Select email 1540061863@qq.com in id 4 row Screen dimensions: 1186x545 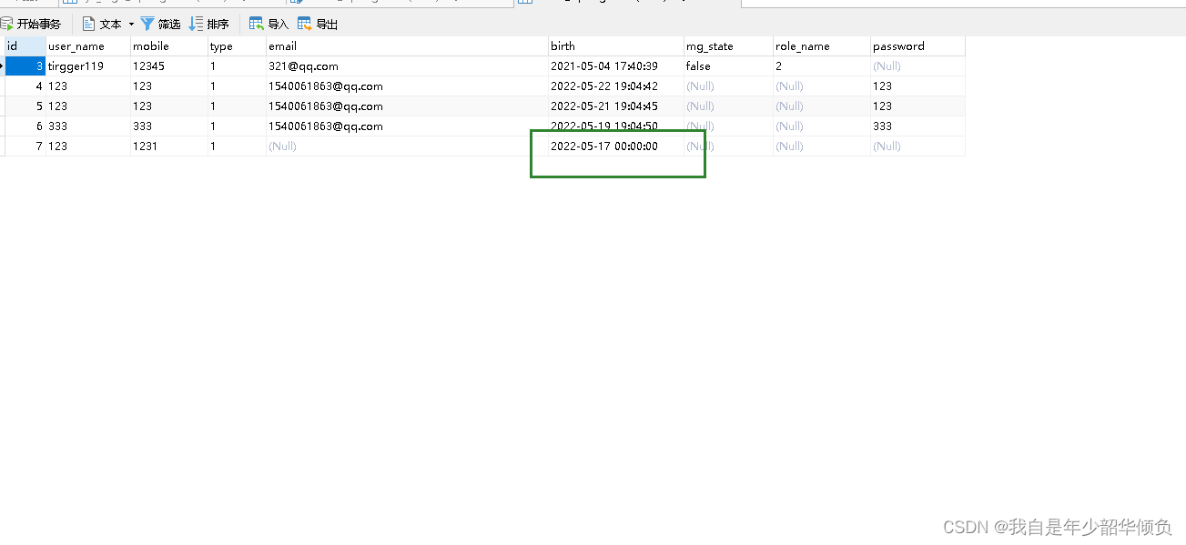point(407,86)
